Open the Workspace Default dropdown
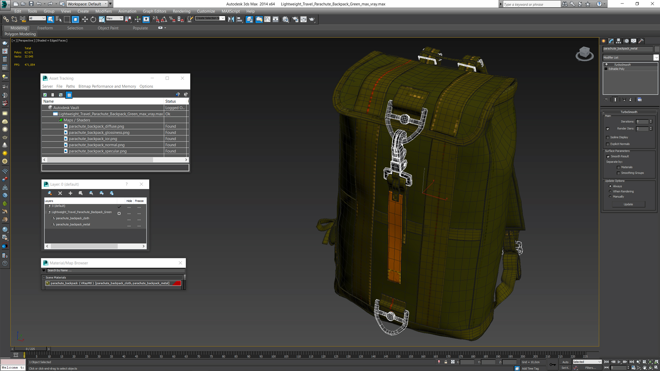The image size is (660, 371). 106,4
